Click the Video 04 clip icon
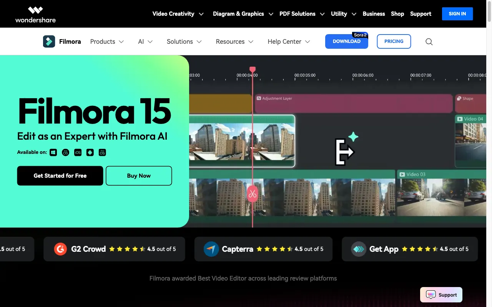 (460, 119)
